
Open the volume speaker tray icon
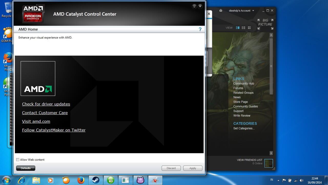[x=302, y=180]
